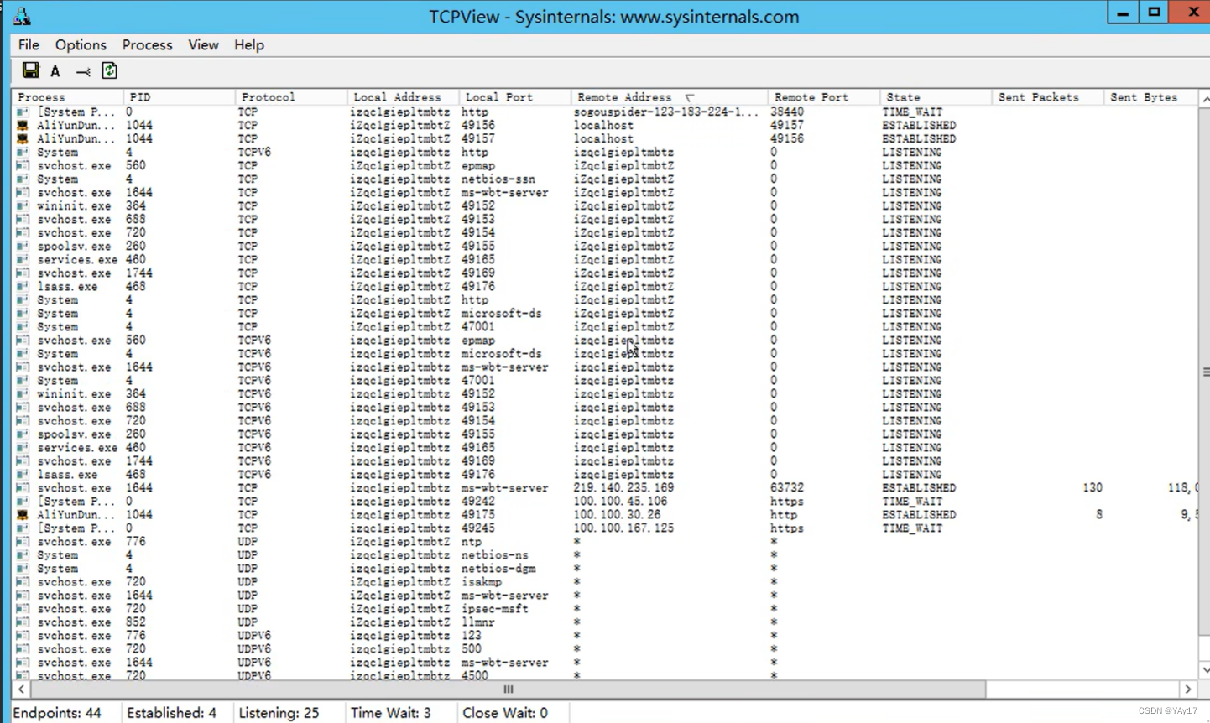Viewport: 1210px width, 723px height.
Task: Toggle the Resolve Addresses 'A' toolbar icon
Action: [55, 71]
